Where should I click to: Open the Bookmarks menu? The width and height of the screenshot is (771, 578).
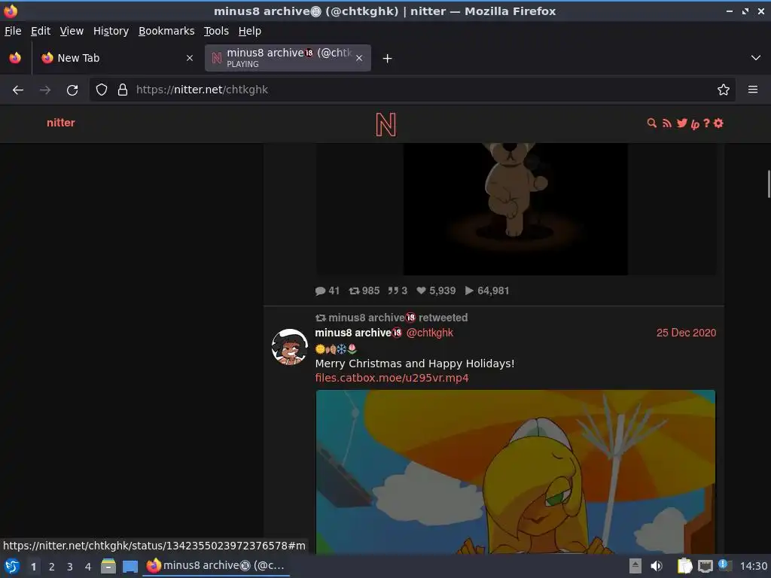click(x=166, y=31)
